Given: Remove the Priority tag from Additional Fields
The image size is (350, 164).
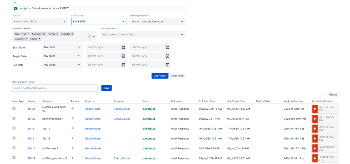Looking at the screenshot, I should point(58,34).
